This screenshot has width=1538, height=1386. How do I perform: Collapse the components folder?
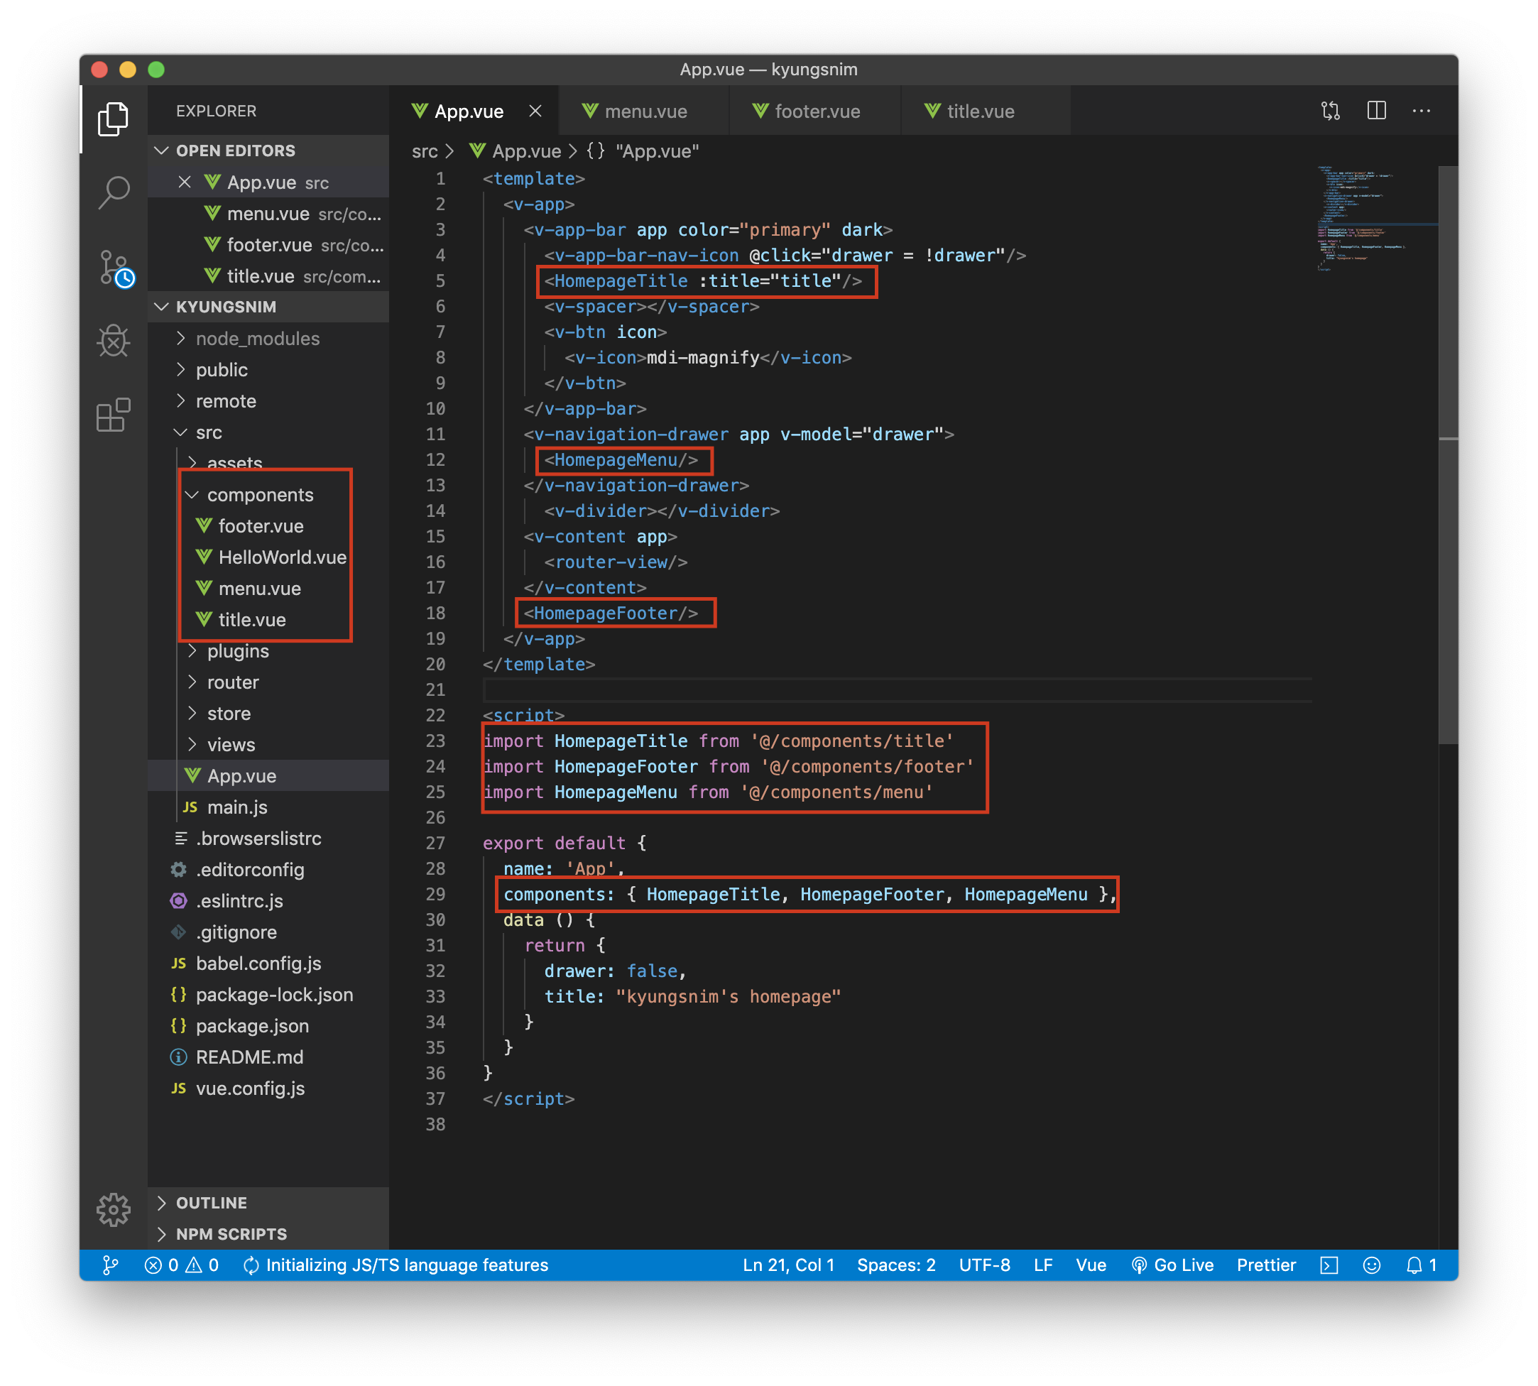point(260,495)
